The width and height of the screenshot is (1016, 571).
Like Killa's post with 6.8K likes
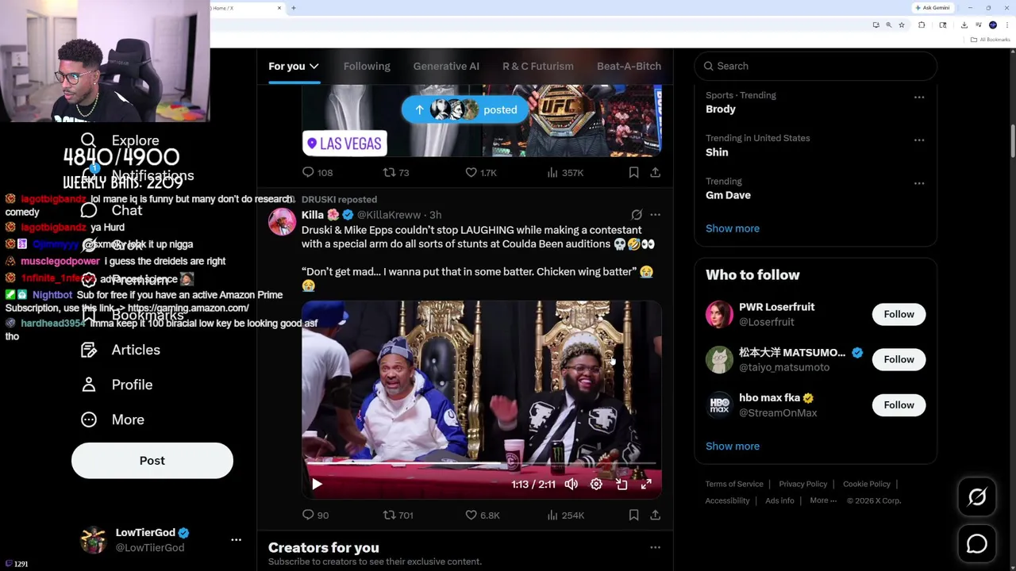click(x=482, y=515)
